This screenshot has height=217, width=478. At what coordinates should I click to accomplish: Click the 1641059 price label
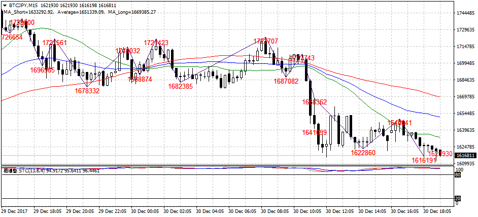pyautogui.click(x=315, y=133)
